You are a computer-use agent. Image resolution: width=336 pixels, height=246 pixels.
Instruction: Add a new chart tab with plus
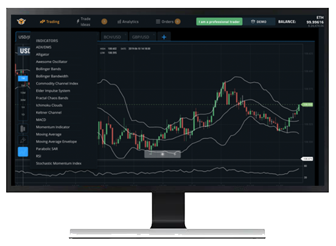[x=164, y=37]
